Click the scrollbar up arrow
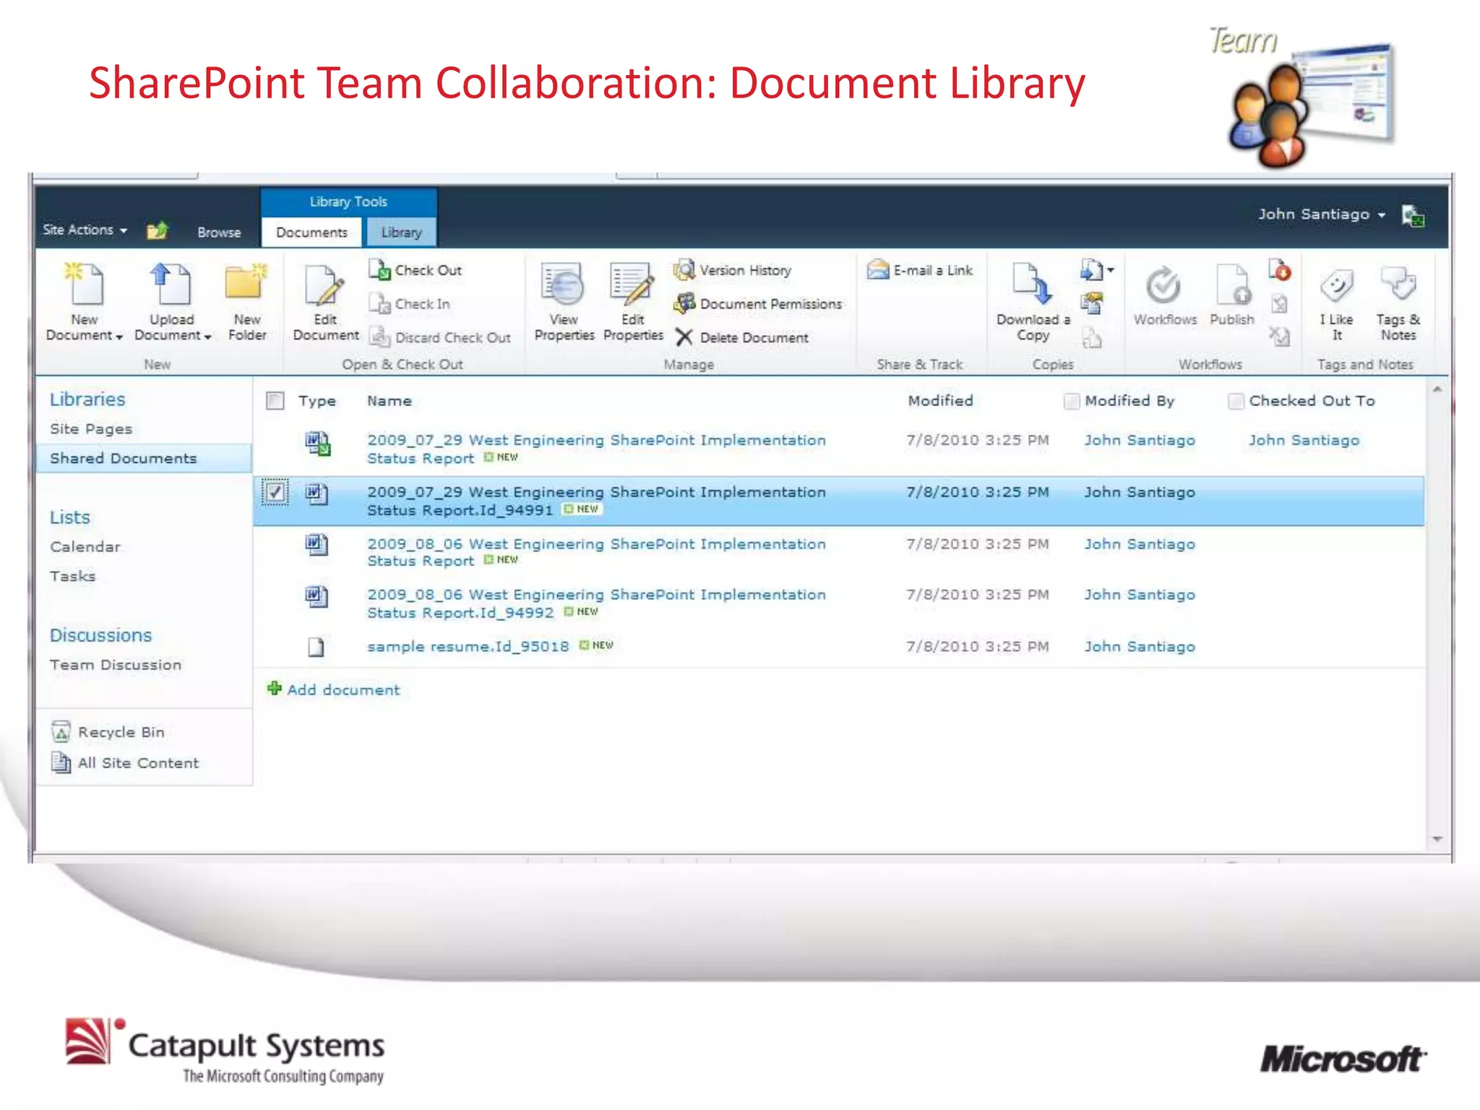Screen dimensions: 1480x1110 click(1437, 389)
